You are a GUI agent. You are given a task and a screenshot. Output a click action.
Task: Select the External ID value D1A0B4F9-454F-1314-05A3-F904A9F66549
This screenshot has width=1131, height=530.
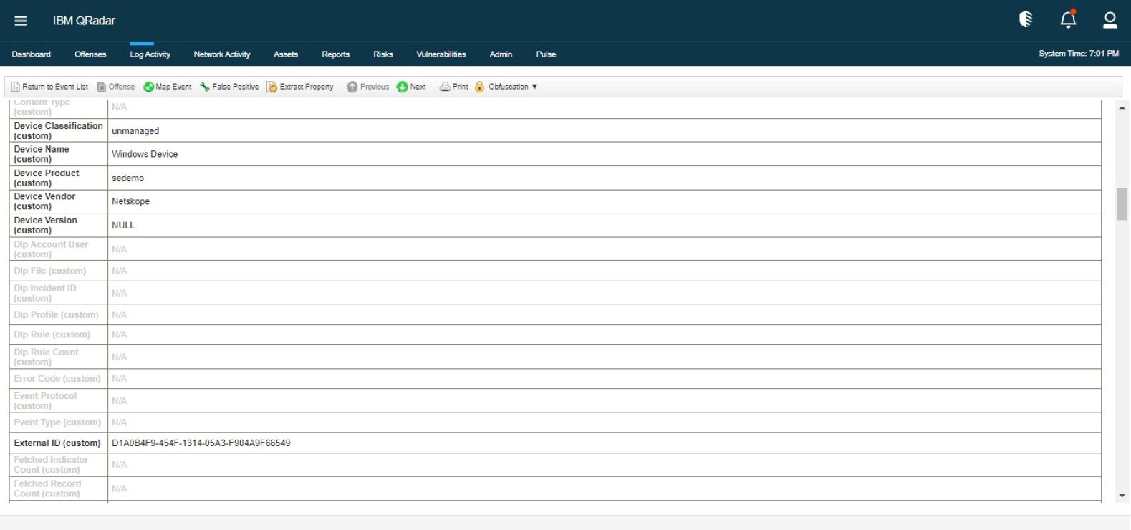201,443
